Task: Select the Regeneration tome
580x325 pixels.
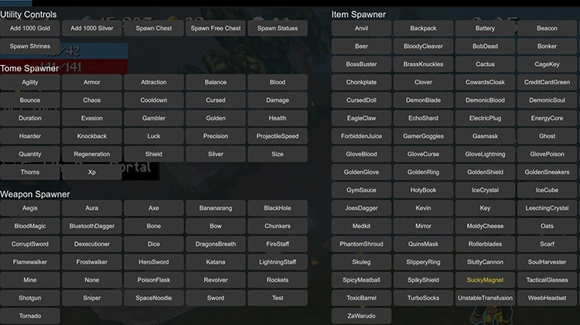Action: point(92,154)
